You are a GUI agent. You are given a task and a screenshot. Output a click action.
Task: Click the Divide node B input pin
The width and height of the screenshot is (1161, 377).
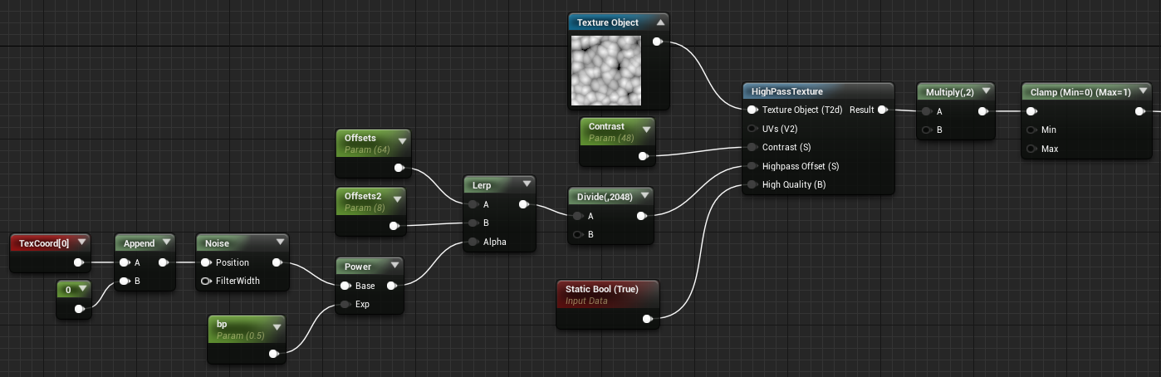(x=577, y=234)
